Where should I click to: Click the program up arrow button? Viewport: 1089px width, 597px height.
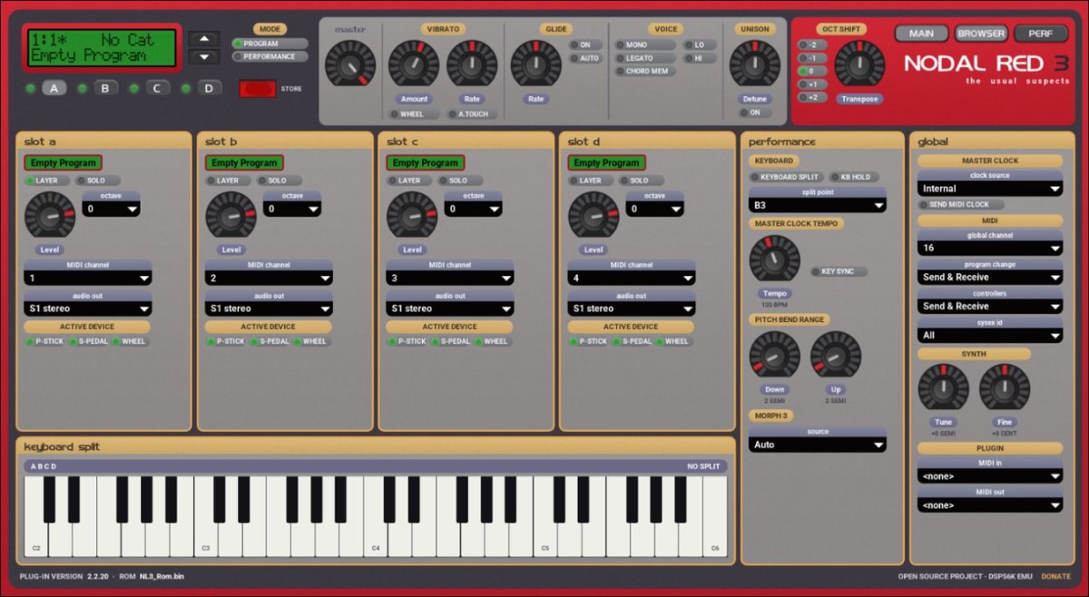(204, 38)
